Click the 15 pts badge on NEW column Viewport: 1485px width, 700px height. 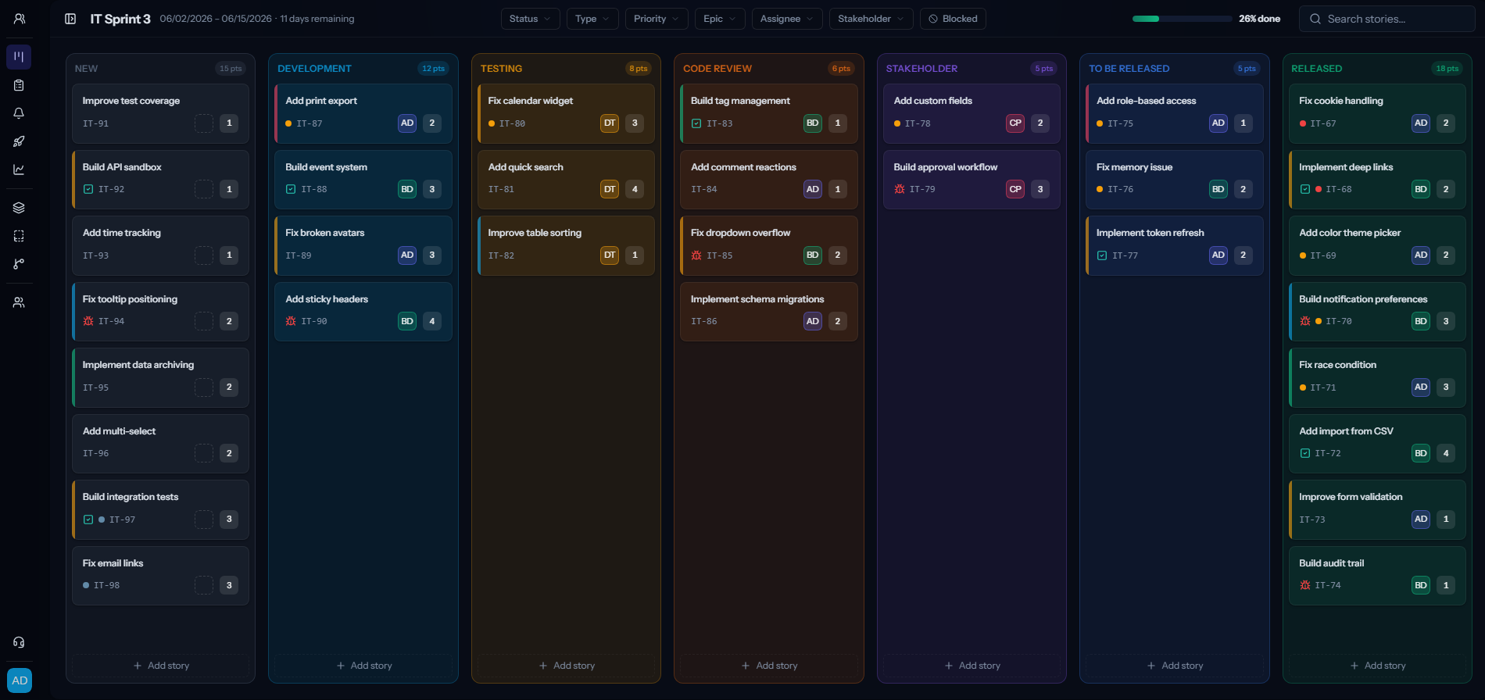[231, 69]
